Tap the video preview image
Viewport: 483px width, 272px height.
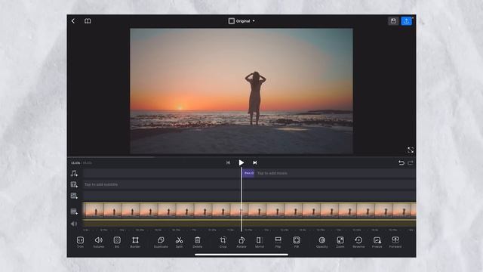(241, 91)
